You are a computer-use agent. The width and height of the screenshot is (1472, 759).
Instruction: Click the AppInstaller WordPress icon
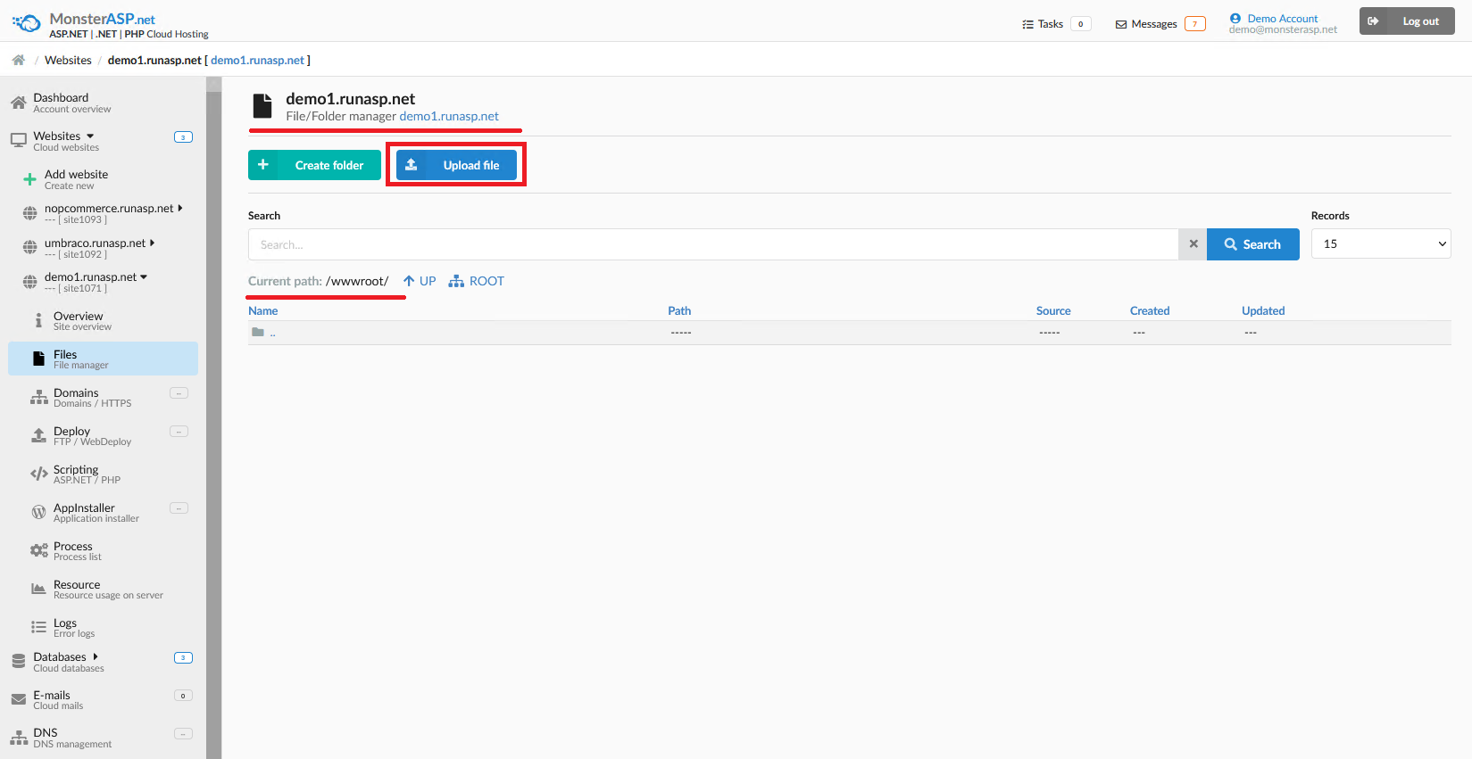click(x=38, y=512)
